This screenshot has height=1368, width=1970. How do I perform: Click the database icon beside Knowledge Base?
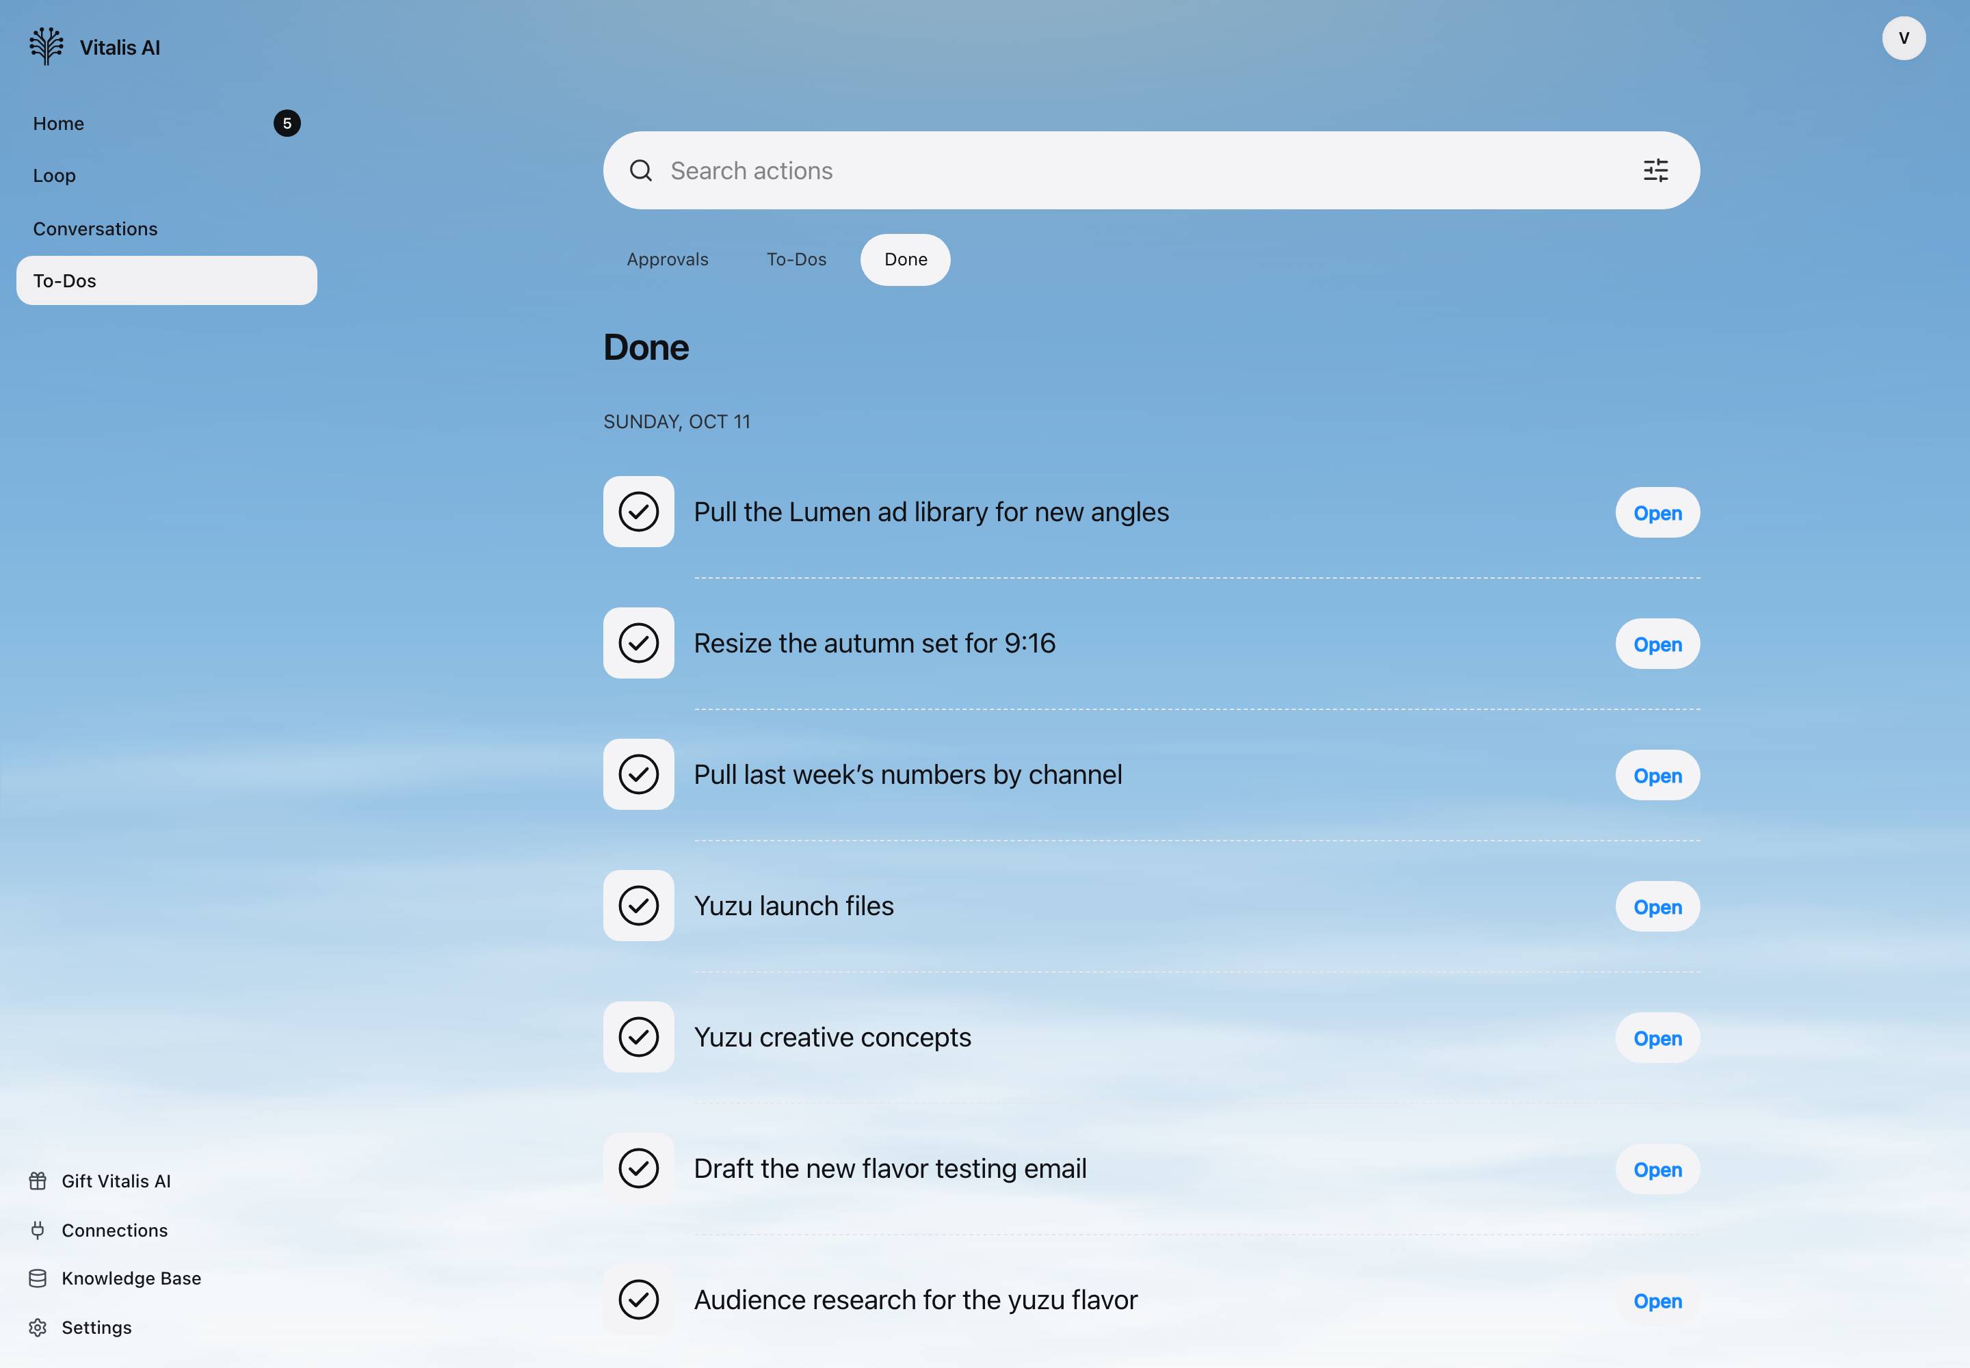click(38, 1278)
